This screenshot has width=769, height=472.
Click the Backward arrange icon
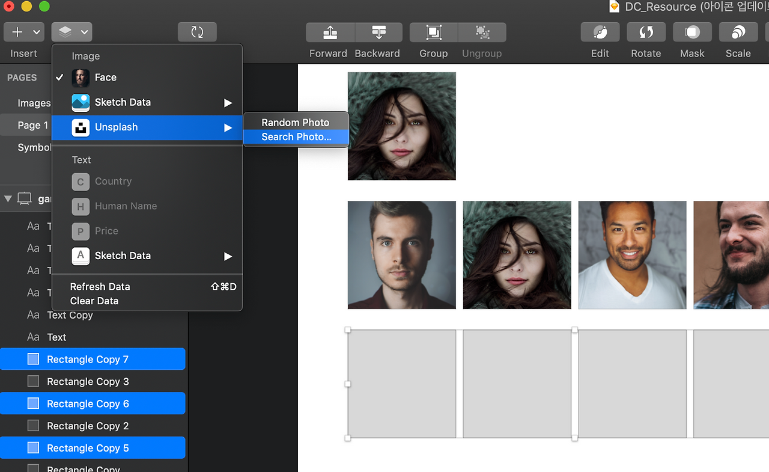point(378,32)
